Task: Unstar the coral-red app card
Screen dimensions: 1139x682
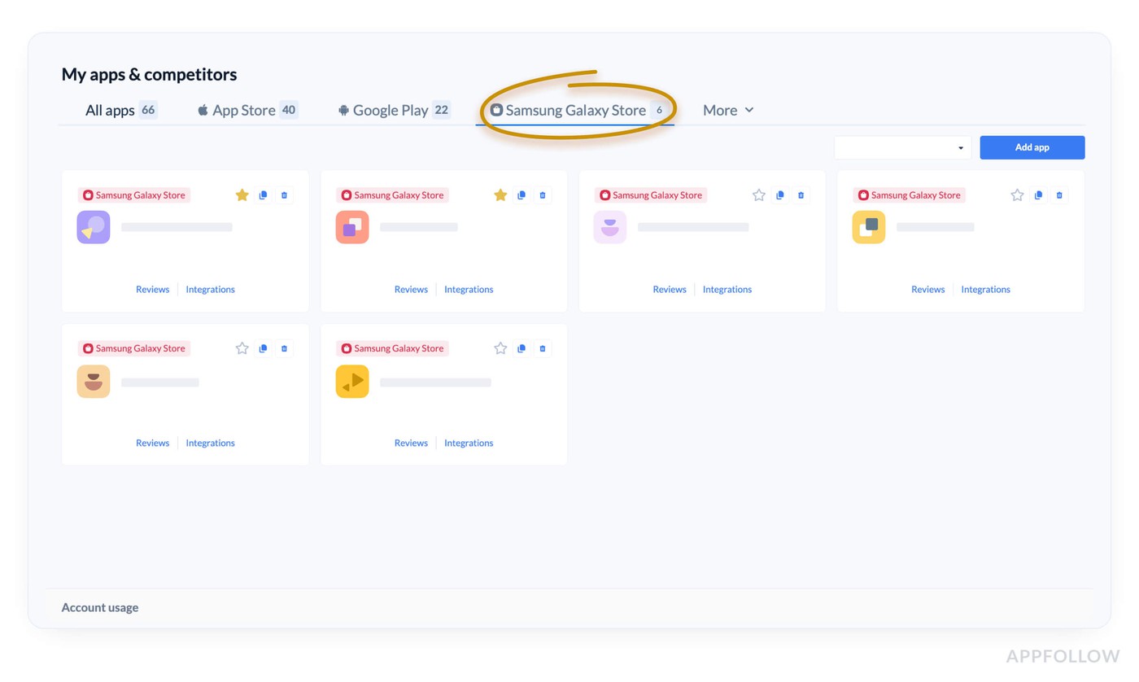Action: [x=500, y=195]
